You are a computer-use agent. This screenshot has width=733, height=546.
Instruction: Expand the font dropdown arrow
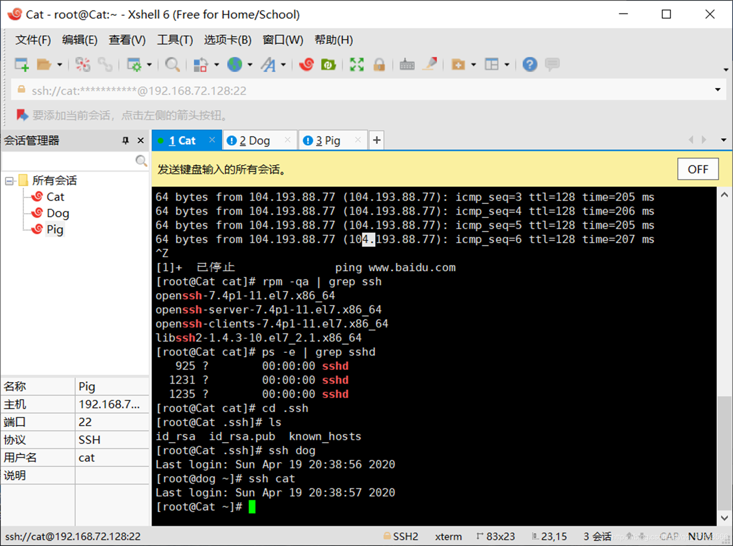[283, 64]
